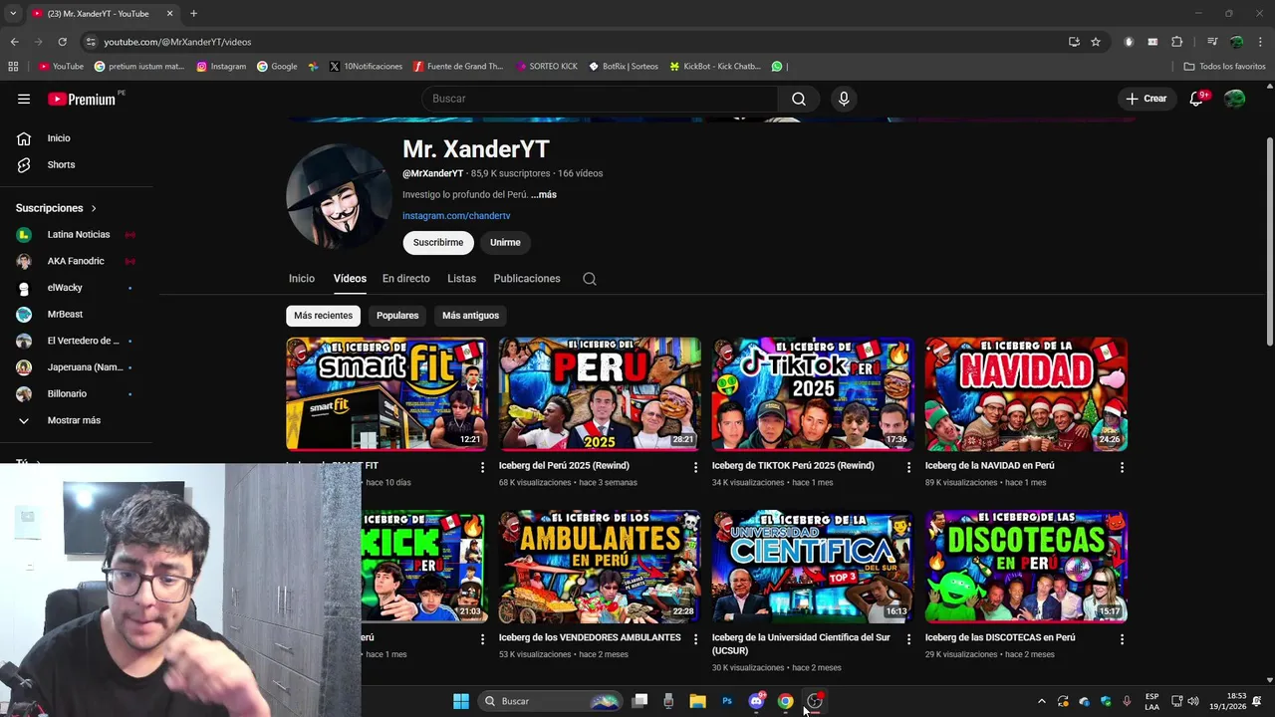The height and width of the screenshot is (717, 1275).
Task: Open Chrome extensions puzzle icon
Action: pos(1176,42)
